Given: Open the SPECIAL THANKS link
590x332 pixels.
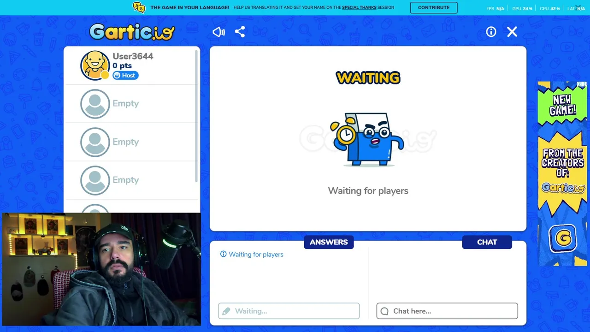Looking at the screenshot, I should point(359,7).
